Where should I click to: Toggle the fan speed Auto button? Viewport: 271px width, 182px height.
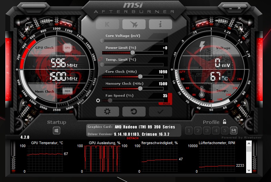click(x=166, y=104)
